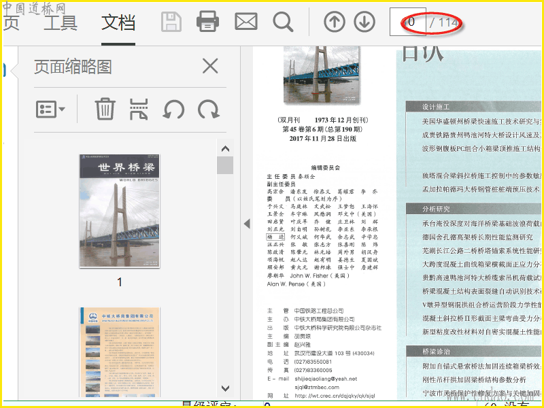Select the 文档 tab
This screenshot has height=408, width=544.
pyautogui.click(x=118, y=23)
